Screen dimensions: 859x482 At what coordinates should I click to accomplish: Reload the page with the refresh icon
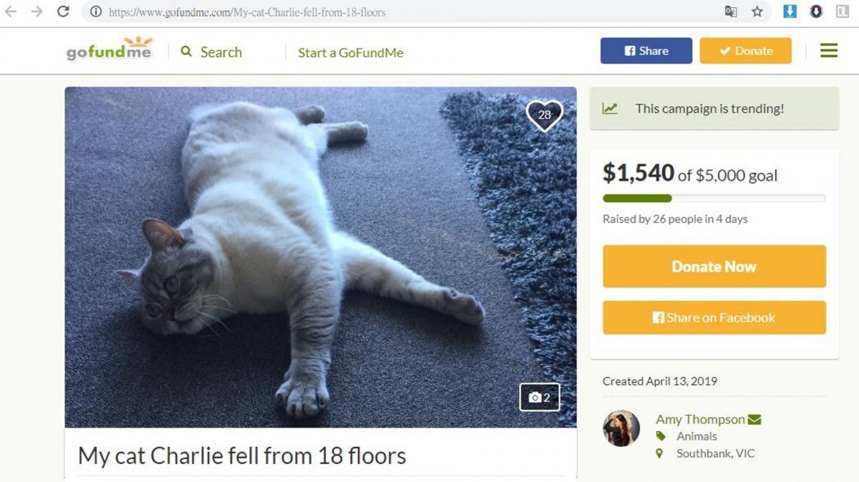coord(63,11)
